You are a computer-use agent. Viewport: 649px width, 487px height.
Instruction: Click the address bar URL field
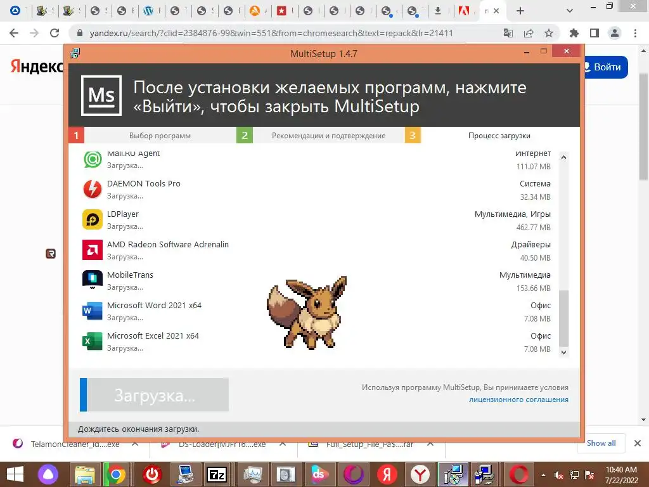click(271, 33)
